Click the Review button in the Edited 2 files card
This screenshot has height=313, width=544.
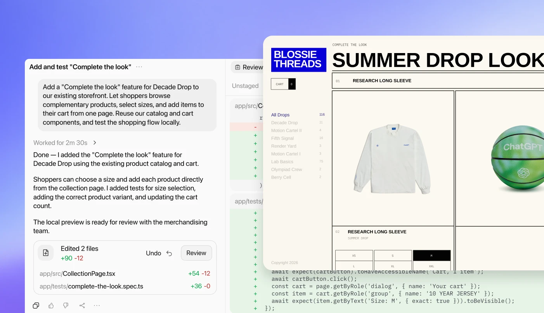pyautogui.click(x=196, y=253)
